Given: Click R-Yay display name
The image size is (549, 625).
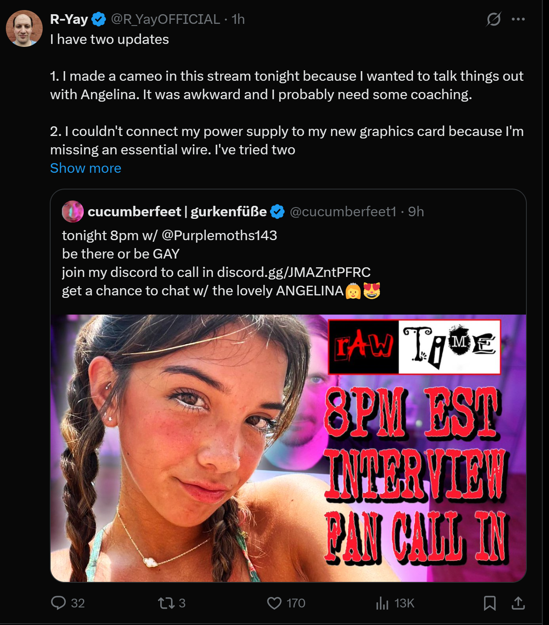Looking at the screenshot, I should pos(69,19).
